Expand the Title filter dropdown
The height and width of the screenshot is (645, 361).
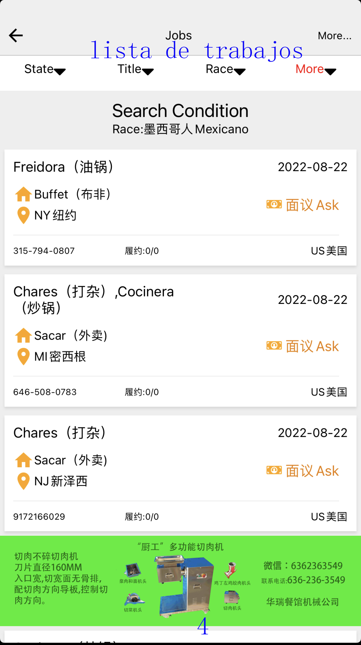pos(135,69)
